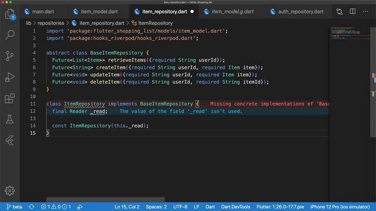Click the live share icon in status bar

coord(80,207)
